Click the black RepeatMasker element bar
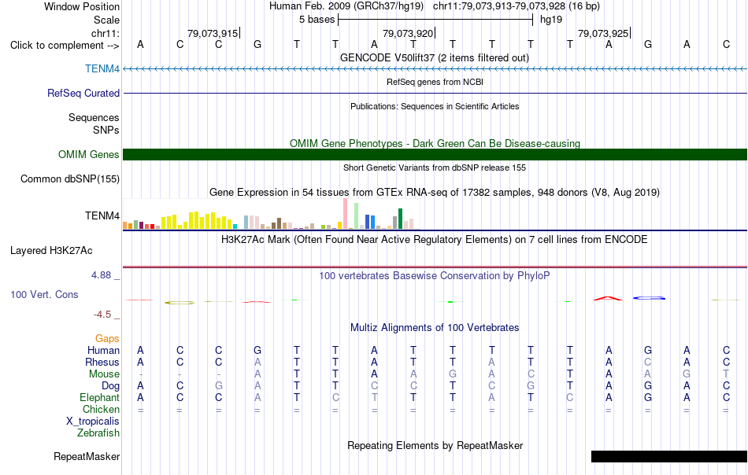Image resolution: width=748 pixels, height=475 pixels. pos(669,456)
